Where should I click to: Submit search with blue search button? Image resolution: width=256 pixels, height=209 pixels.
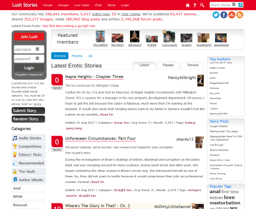[x=241, y=5]
